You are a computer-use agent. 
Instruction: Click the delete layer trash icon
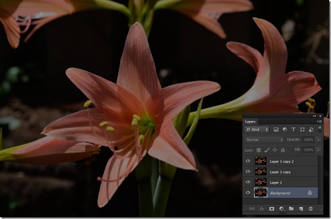click(311, 208)
